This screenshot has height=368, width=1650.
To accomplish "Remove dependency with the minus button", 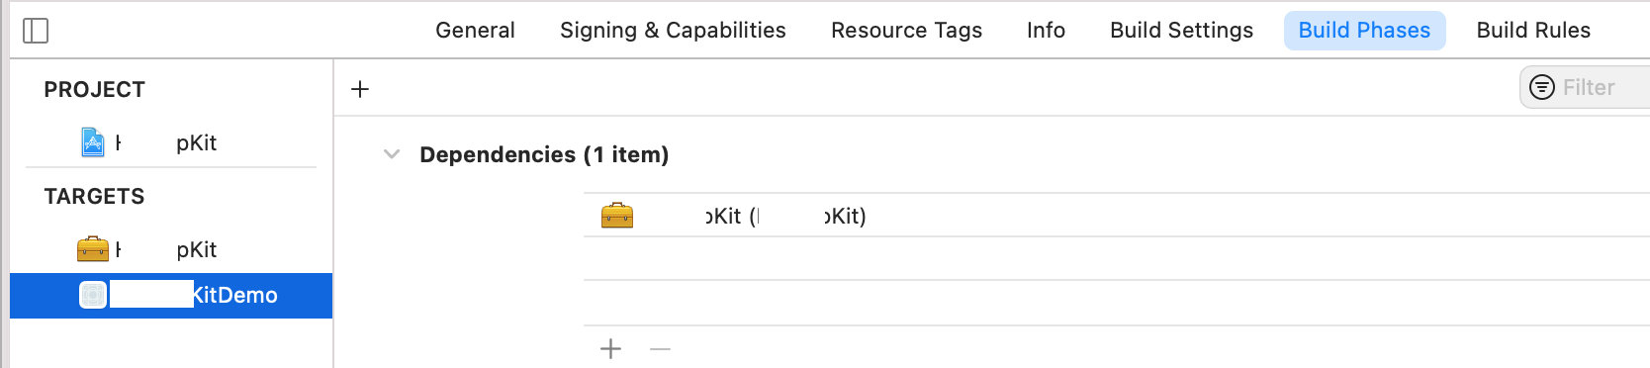I will pyautogui.click(x=661, y=348).
